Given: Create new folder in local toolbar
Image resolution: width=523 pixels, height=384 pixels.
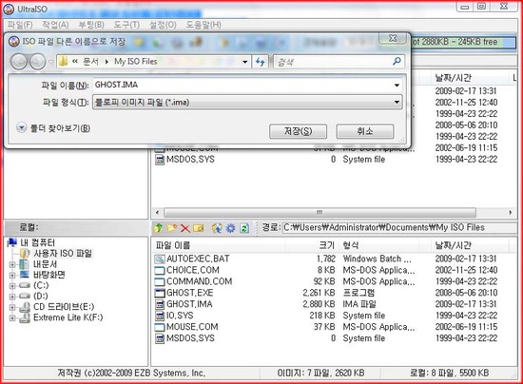Looking at the screenshot, I should point(172,228).
